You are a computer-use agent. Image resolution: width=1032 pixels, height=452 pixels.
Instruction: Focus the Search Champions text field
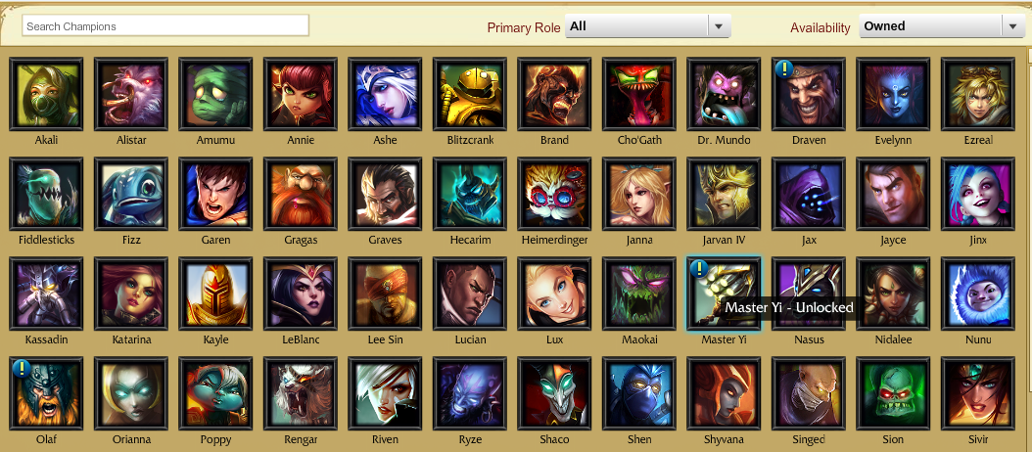(165, 26)
